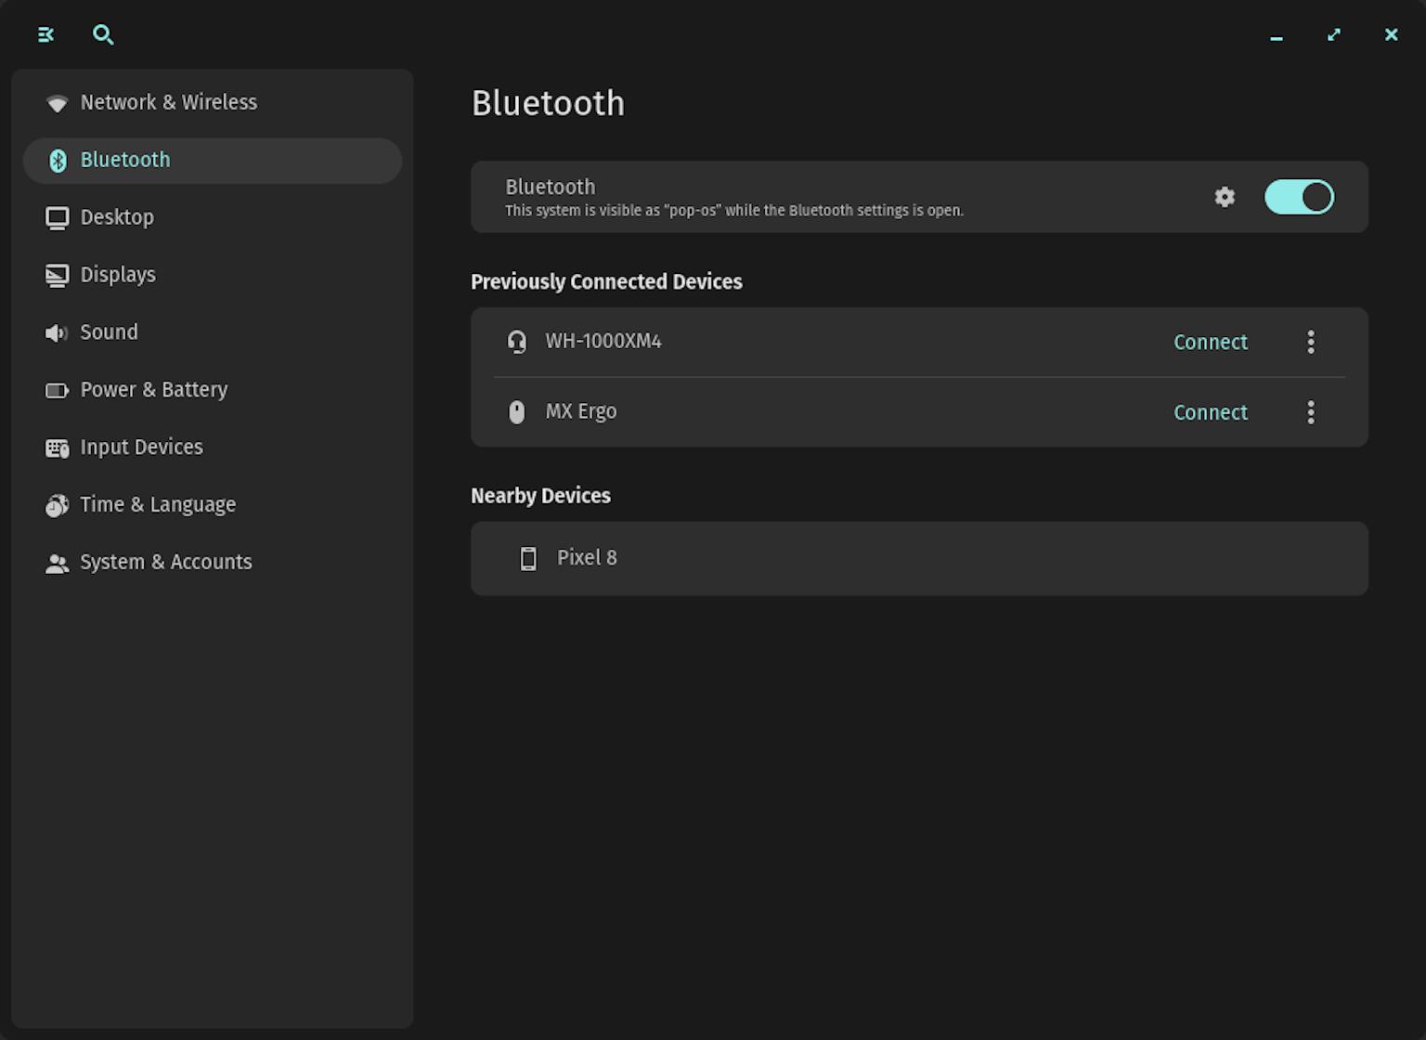Select the Power & Battery icon
The height and width of the screenshot is (1040, 1426).
pos(57,390)
